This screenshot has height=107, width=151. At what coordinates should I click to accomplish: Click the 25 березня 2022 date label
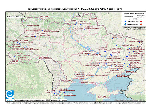pos(16,17)
